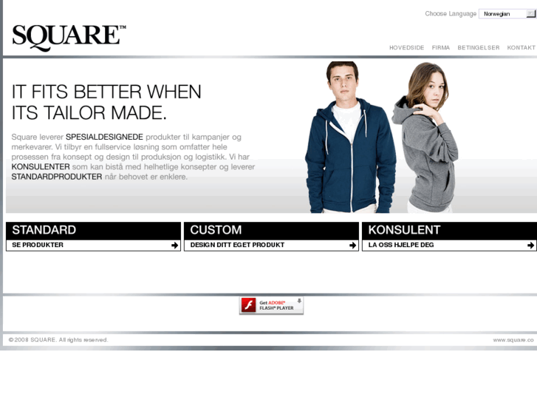
Task: Click LA OSS HJELPE DEG link
Action: click(x=401, y=245)
